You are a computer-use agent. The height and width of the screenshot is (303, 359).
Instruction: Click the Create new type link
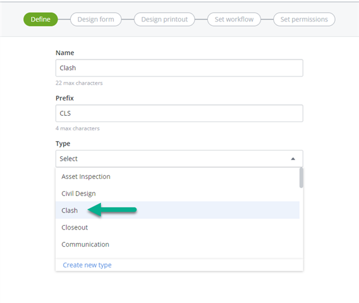[x=87, y=265]
